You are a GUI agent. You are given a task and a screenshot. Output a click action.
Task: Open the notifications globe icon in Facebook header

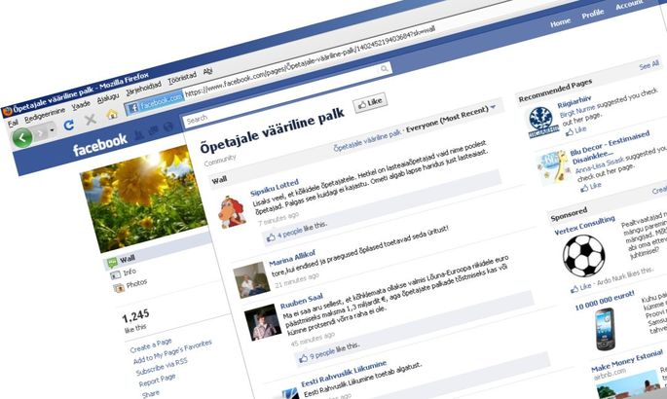point(168,127)
